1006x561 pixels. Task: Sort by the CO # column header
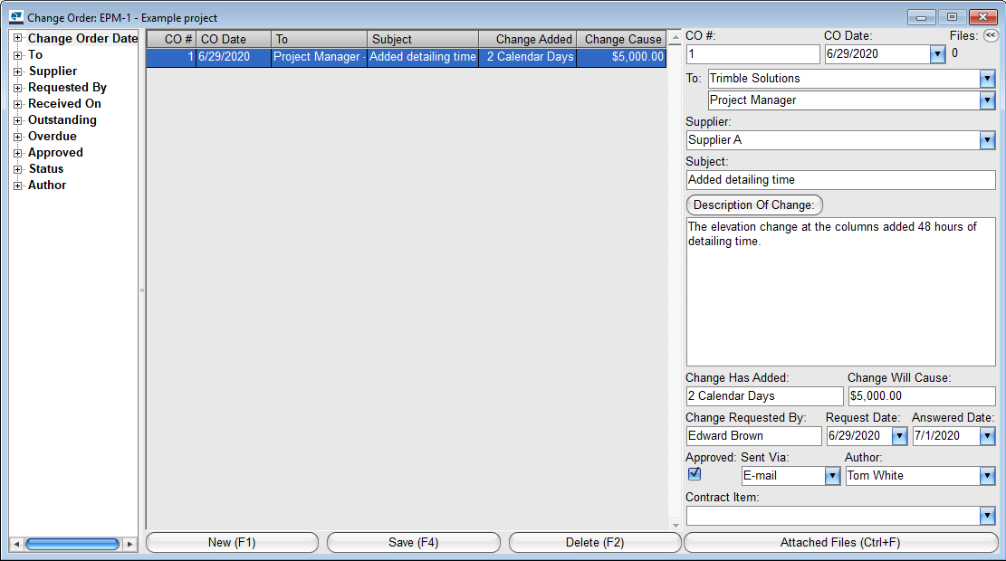click(x=171, y=39)
